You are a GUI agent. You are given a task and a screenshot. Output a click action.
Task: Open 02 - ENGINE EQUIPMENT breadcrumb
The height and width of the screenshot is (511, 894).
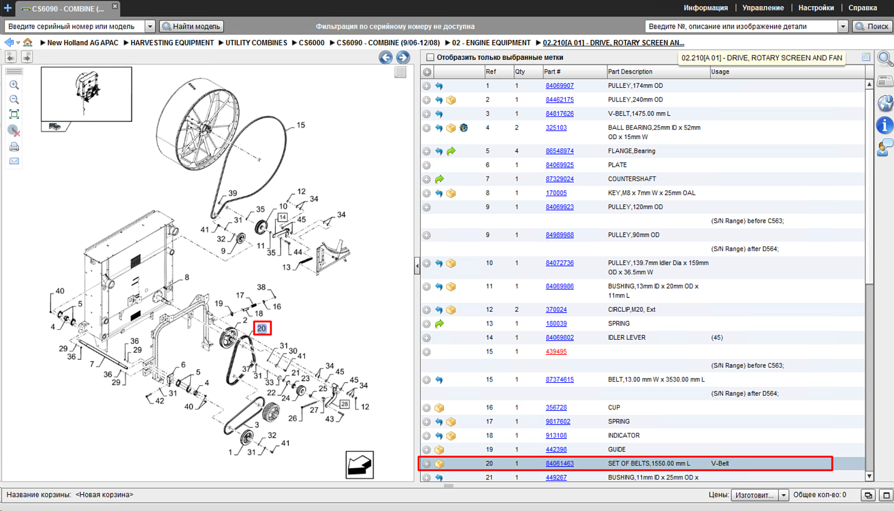point(491,43)
